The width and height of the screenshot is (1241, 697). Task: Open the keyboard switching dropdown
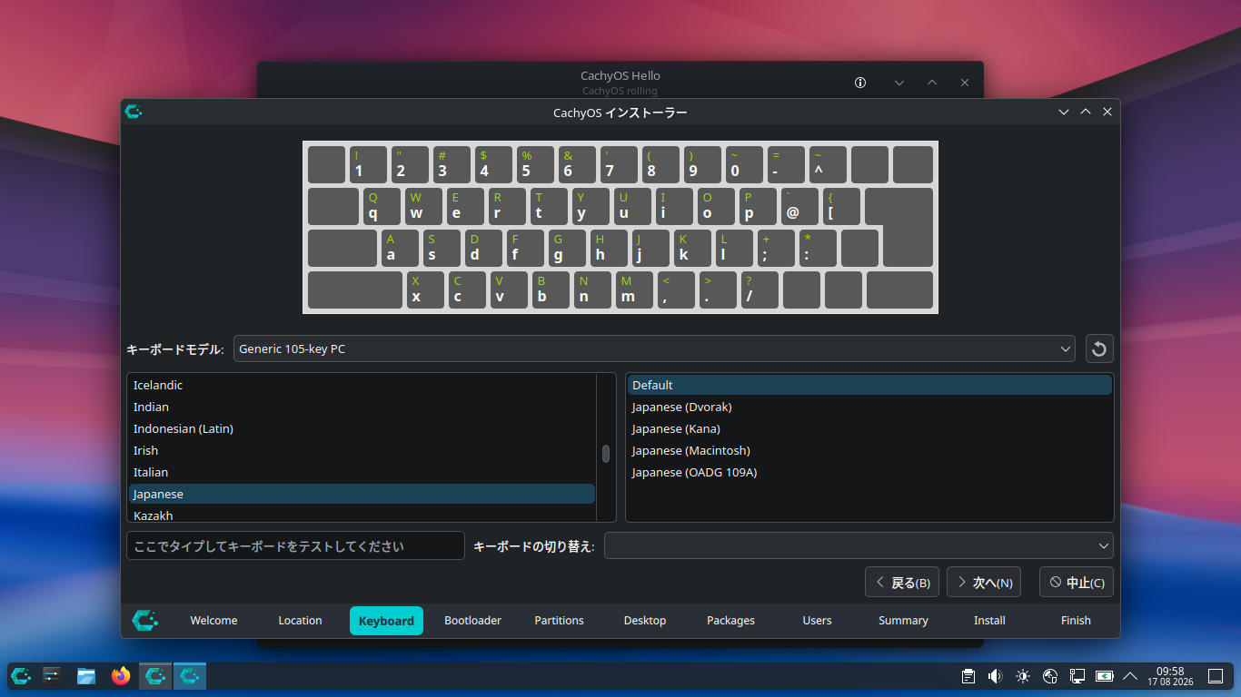point(859,545)
